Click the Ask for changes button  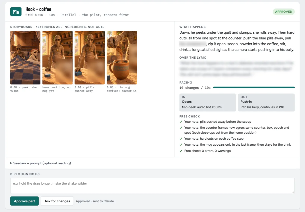(x=57, y=201)
